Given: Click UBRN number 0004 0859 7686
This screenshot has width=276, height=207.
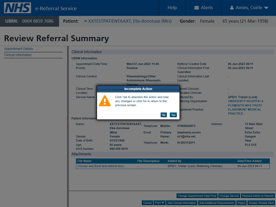Looking at the screenshot, I should [x=38, y=21].
